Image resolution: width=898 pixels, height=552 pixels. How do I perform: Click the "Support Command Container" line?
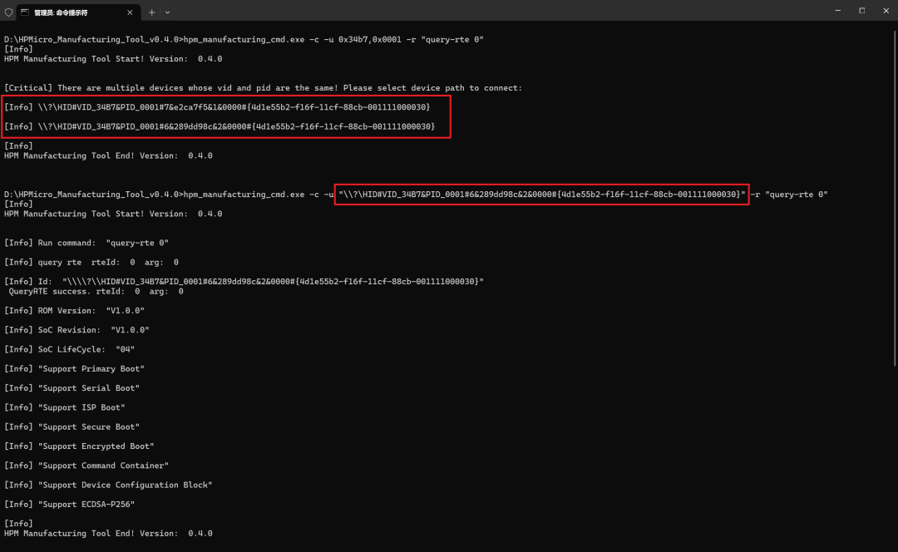[x=86, y=466]
